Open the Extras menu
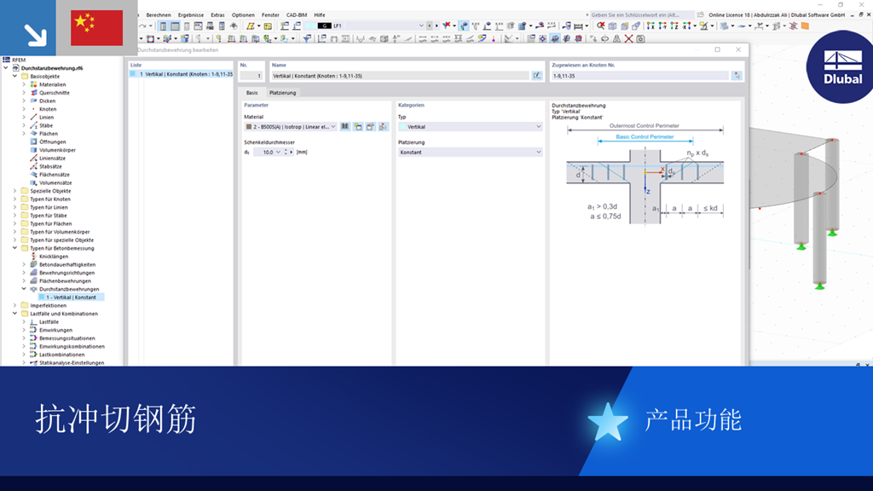 [217, 15]
